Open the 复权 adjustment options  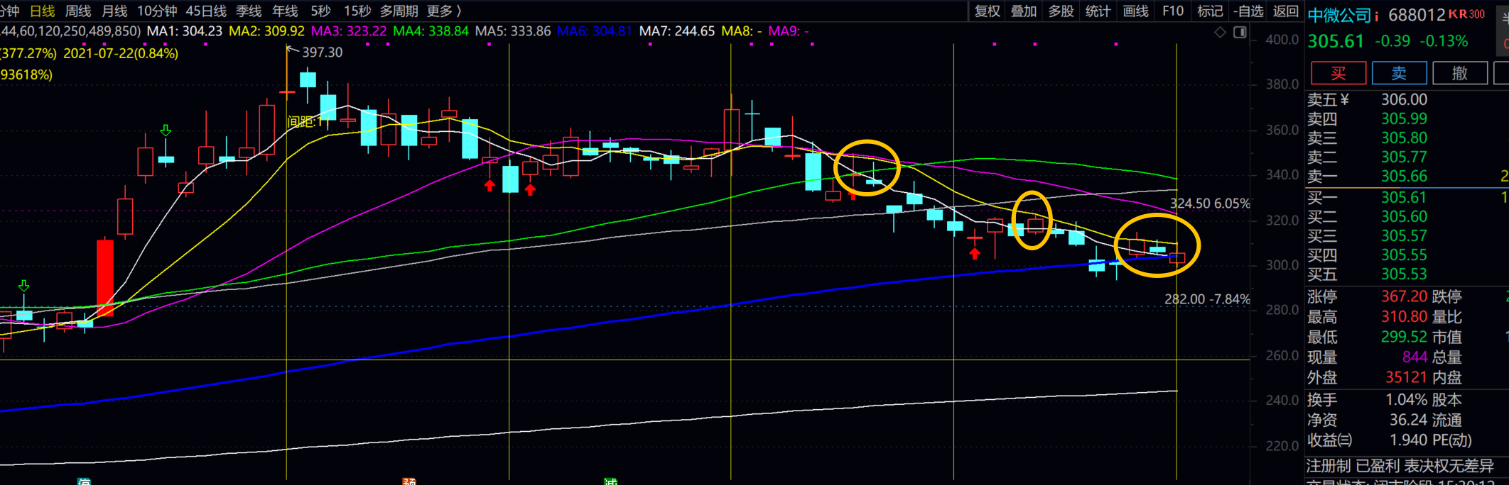coord(987,11)
